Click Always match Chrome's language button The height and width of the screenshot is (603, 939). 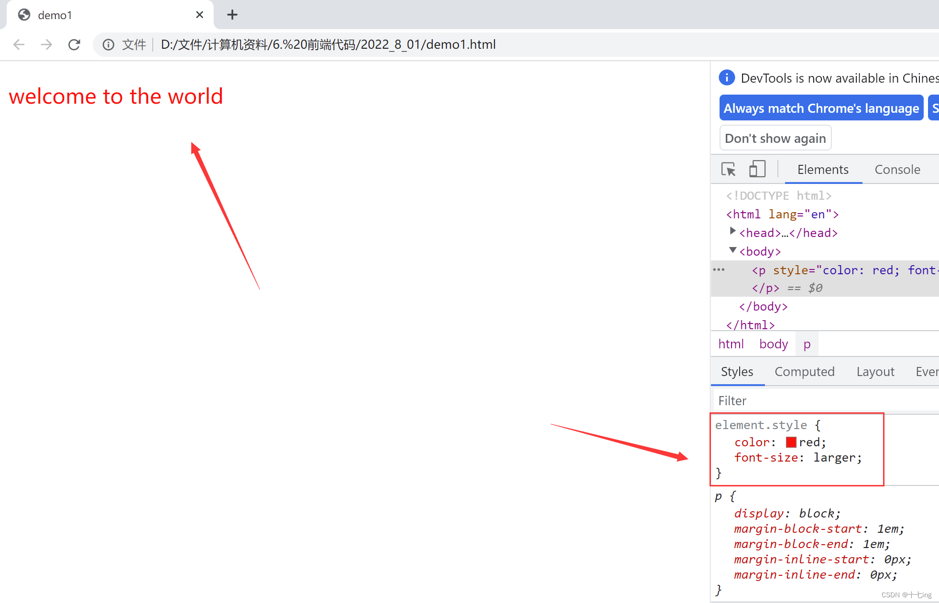coord(821,108)
